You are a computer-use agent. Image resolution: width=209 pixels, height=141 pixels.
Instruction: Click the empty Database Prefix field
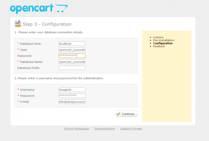tap(72, 68)
